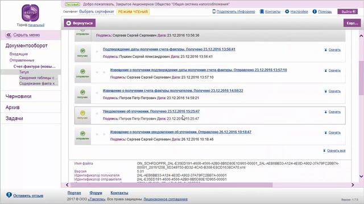Screen dimensions: 364x204
Task: Click the leave feedback exclamation icon
Action: click(9, 195)
